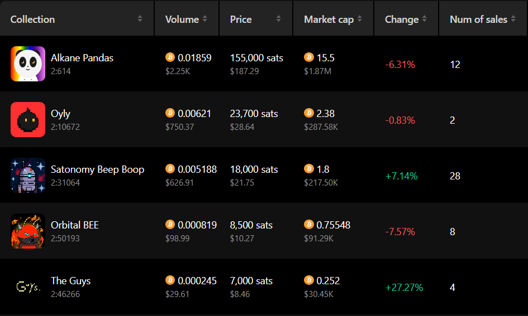Viewport: 528px width, 316px height.
Task: Click the Bitcoin icon beside volume 0.00621
Action: click(x=170, y=113)
